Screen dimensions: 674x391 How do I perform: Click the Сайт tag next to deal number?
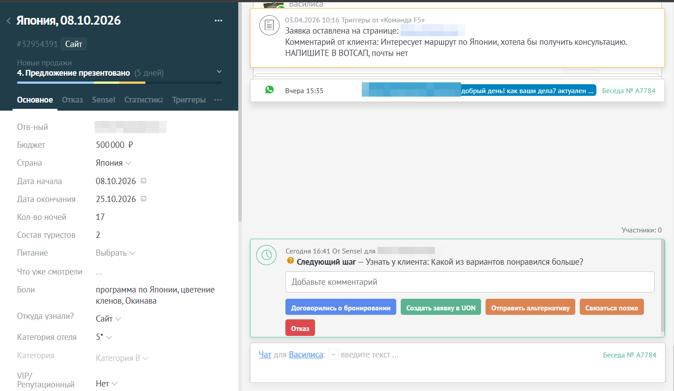point(74,44)
